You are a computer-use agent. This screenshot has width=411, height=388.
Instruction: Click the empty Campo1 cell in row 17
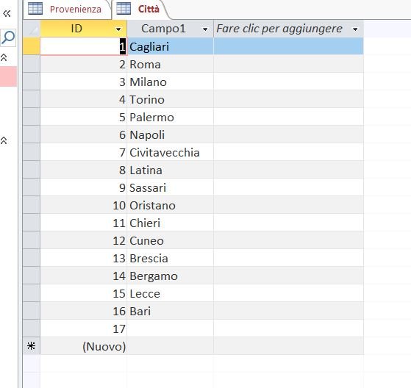(170, 328)
